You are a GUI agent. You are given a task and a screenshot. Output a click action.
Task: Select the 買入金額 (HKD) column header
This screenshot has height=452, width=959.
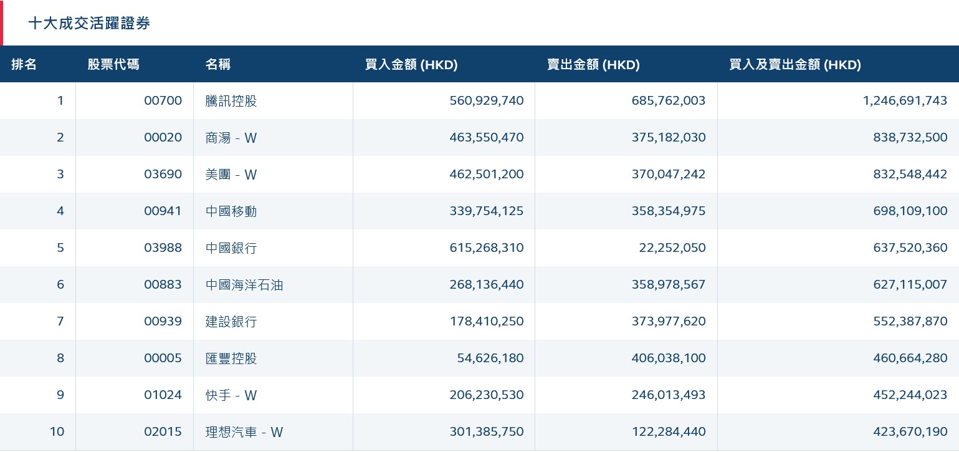pos(411,64)
